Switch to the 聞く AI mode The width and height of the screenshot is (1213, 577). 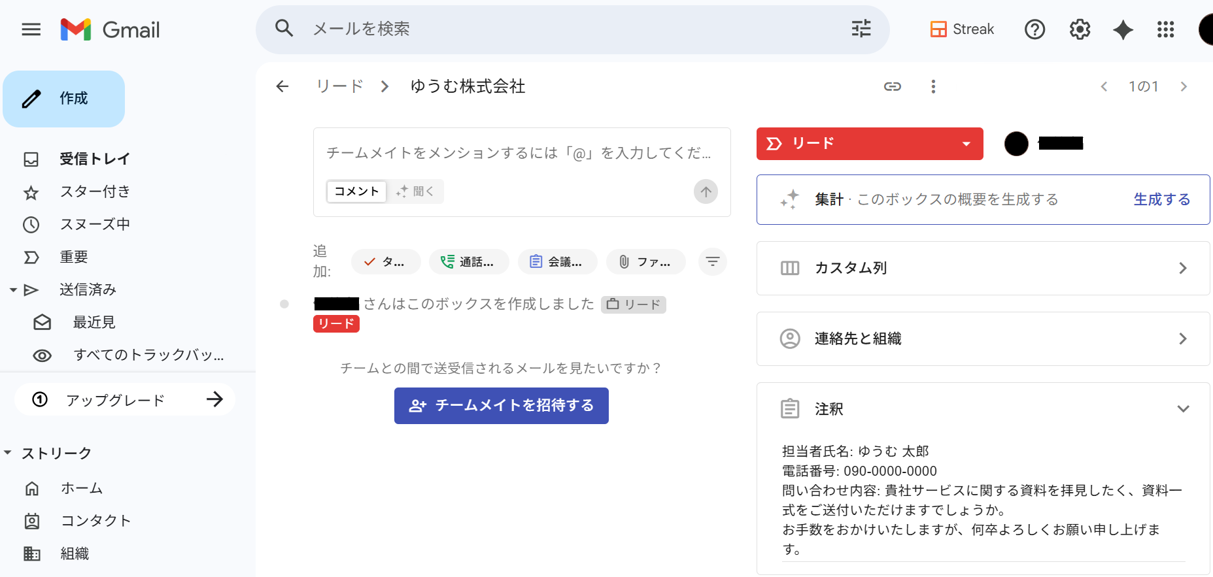pyautogui.click(x=416, y=191)
